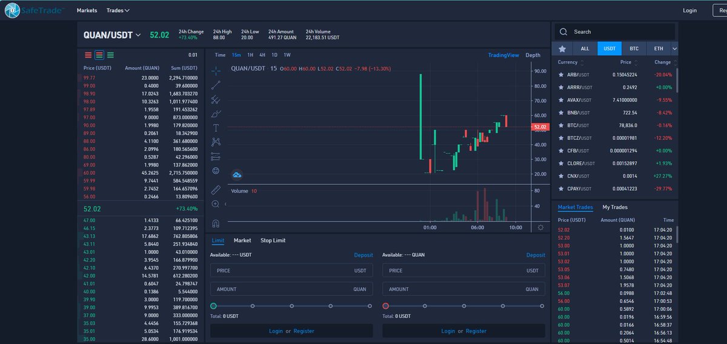Open the emoji icons tool
This screenshot has width=727, height=344.
pyautogui.click(x=216, y=171)
